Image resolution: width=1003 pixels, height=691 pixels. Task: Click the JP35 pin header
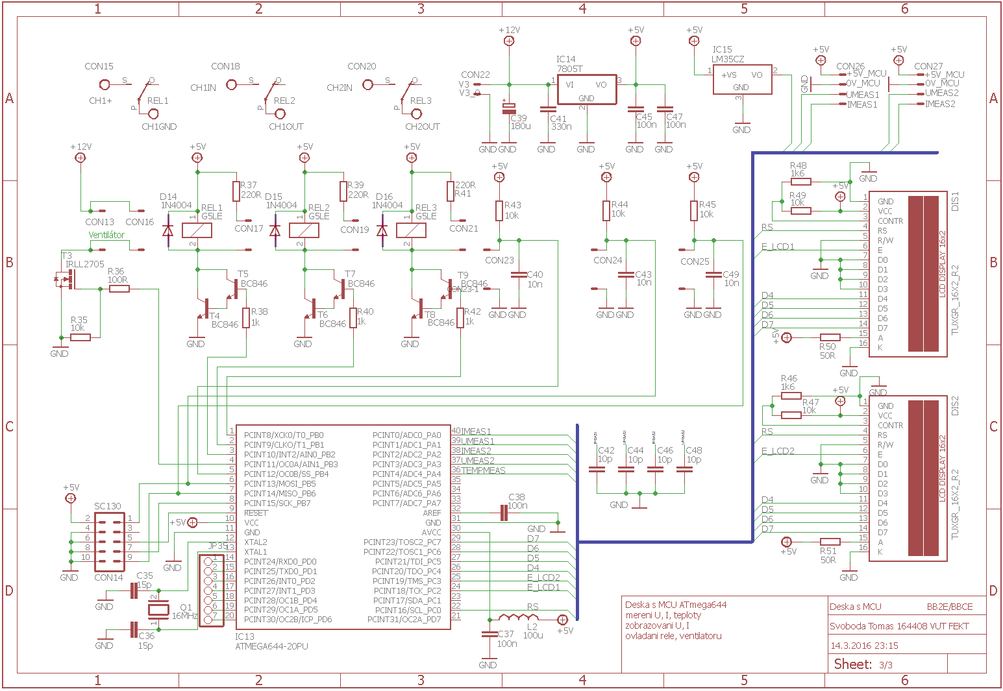coord(211,590)
